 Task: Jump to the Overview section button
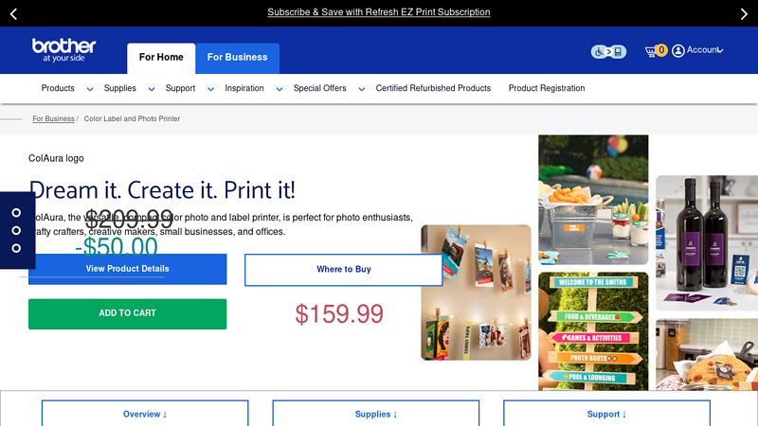point(145,414)
